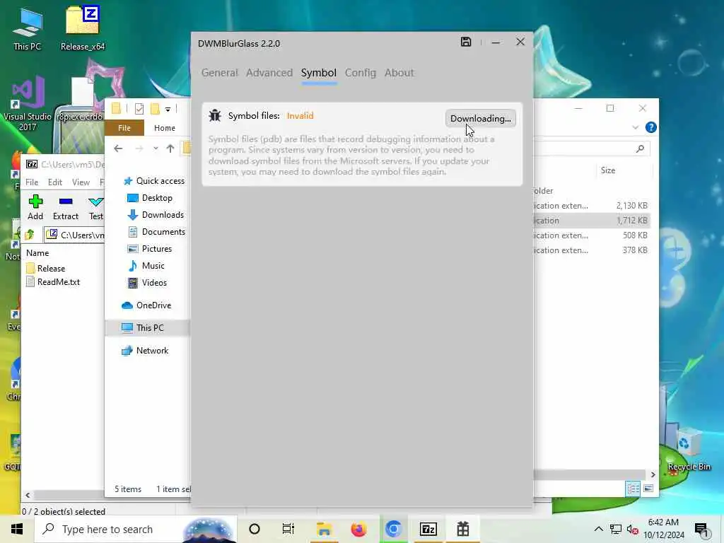Open Release_x64 archive on desktop
Screen dimensions: 724x543
click(83, 28)
